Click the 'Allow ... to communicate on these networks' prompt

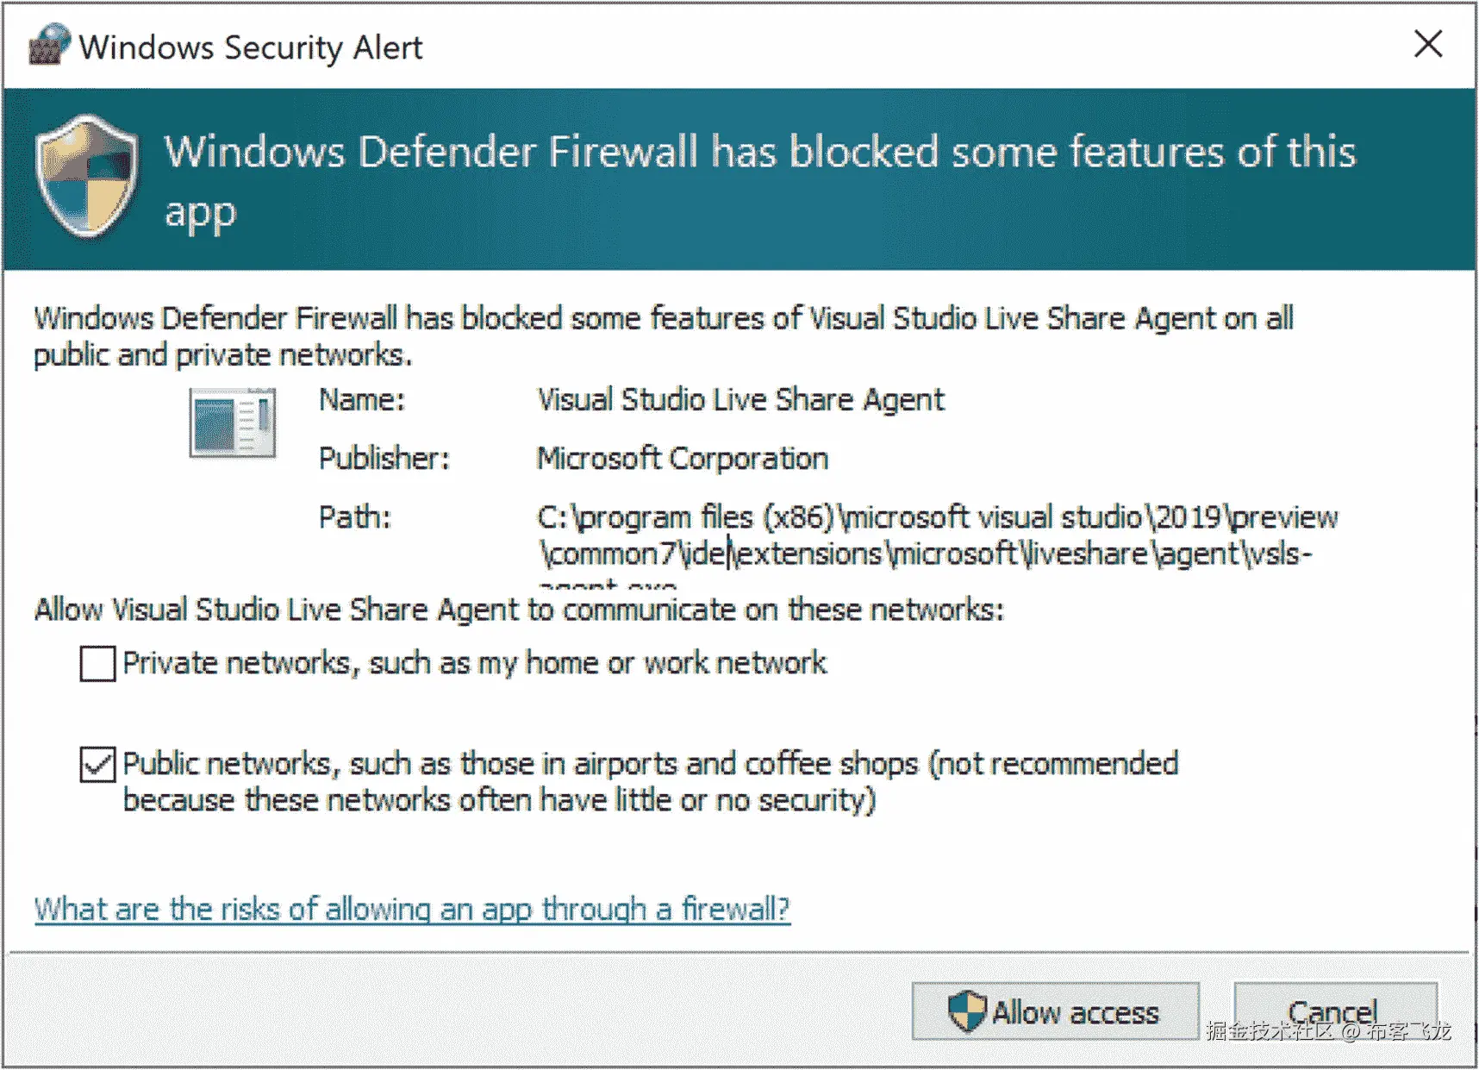519,610
